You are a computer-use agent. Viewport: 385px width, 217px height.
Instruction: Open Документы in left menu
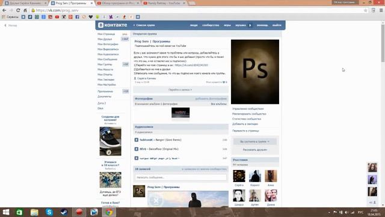104,96
